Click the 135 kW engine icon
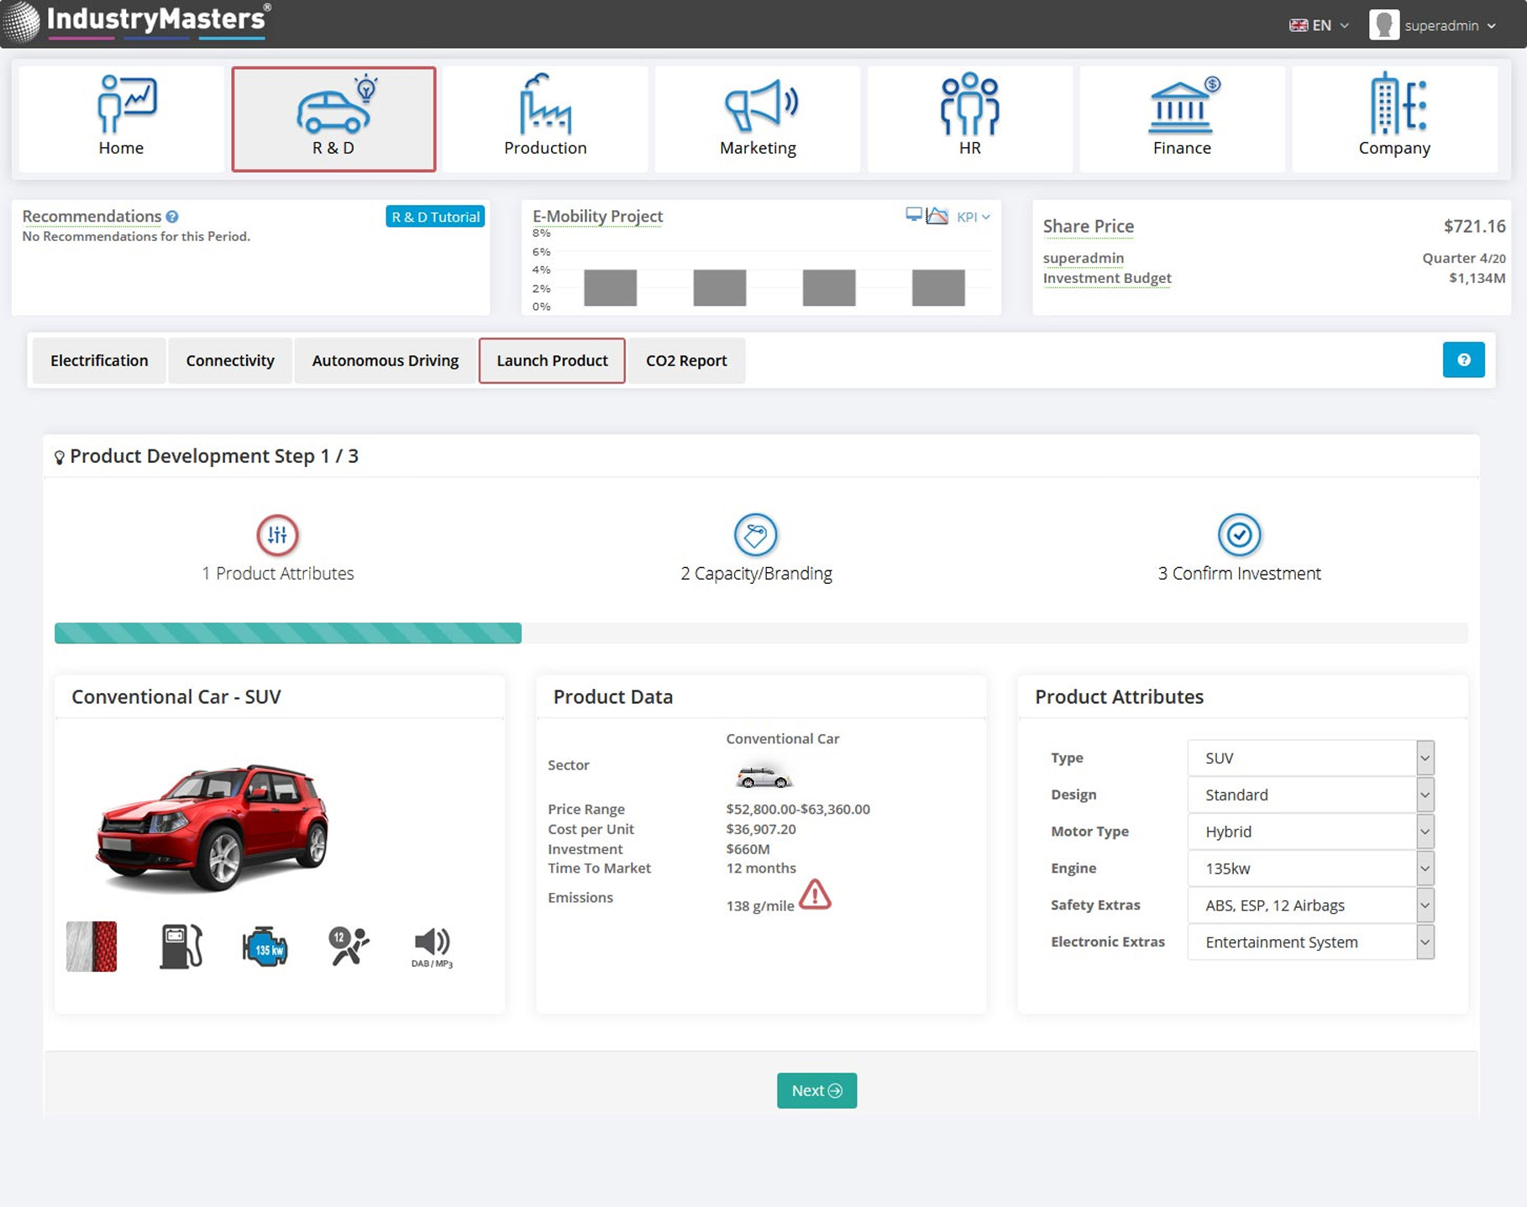 click(x=265, y=947)
